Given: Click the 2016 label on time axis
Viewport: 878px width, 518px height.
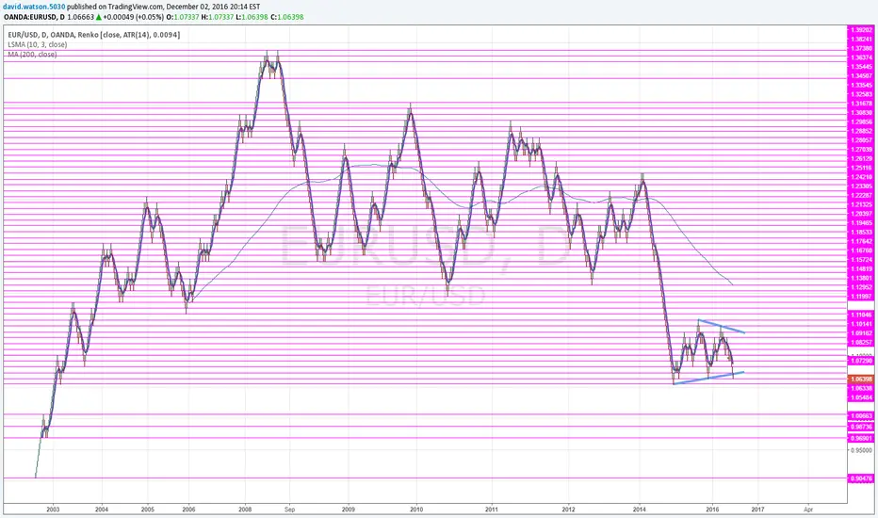Looking at the screenshot, I should (x=712, y=510).
